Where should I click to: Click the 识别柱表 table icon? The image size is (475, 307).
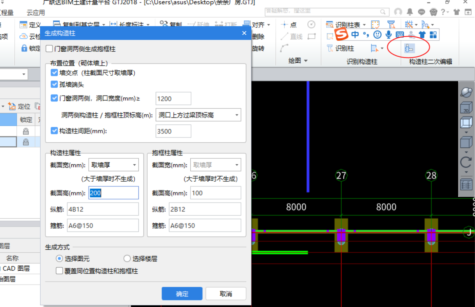click(329, 24)
